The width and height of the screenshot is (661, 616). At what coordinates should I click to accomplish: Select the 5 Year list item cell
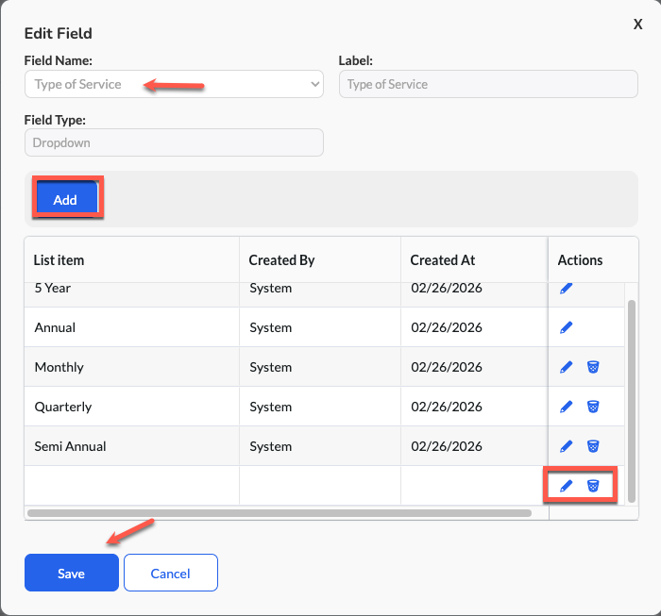click(x=131, y=294)
